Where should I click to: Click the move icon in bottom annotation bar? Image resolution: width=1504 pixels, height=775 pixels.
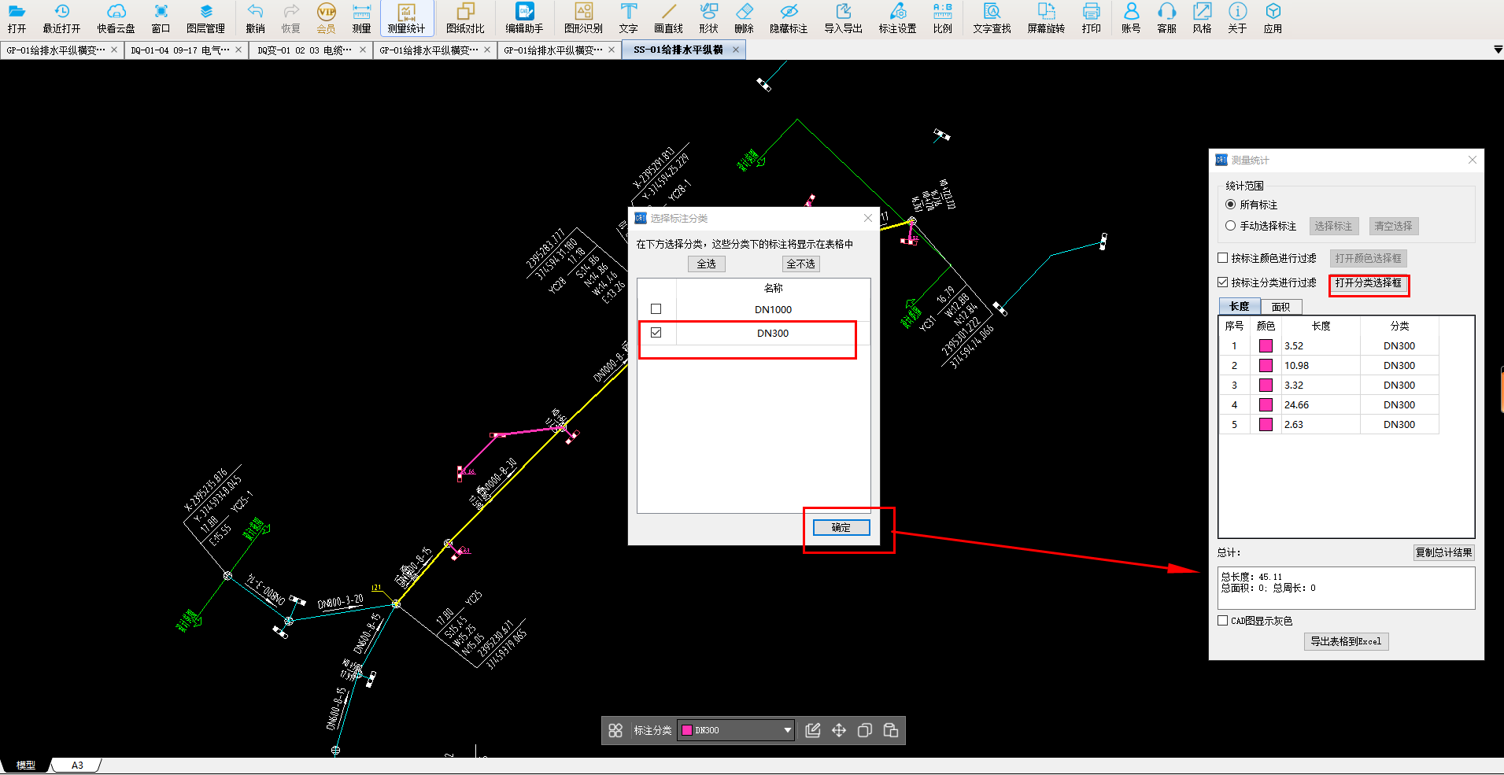tap(839, 730)
